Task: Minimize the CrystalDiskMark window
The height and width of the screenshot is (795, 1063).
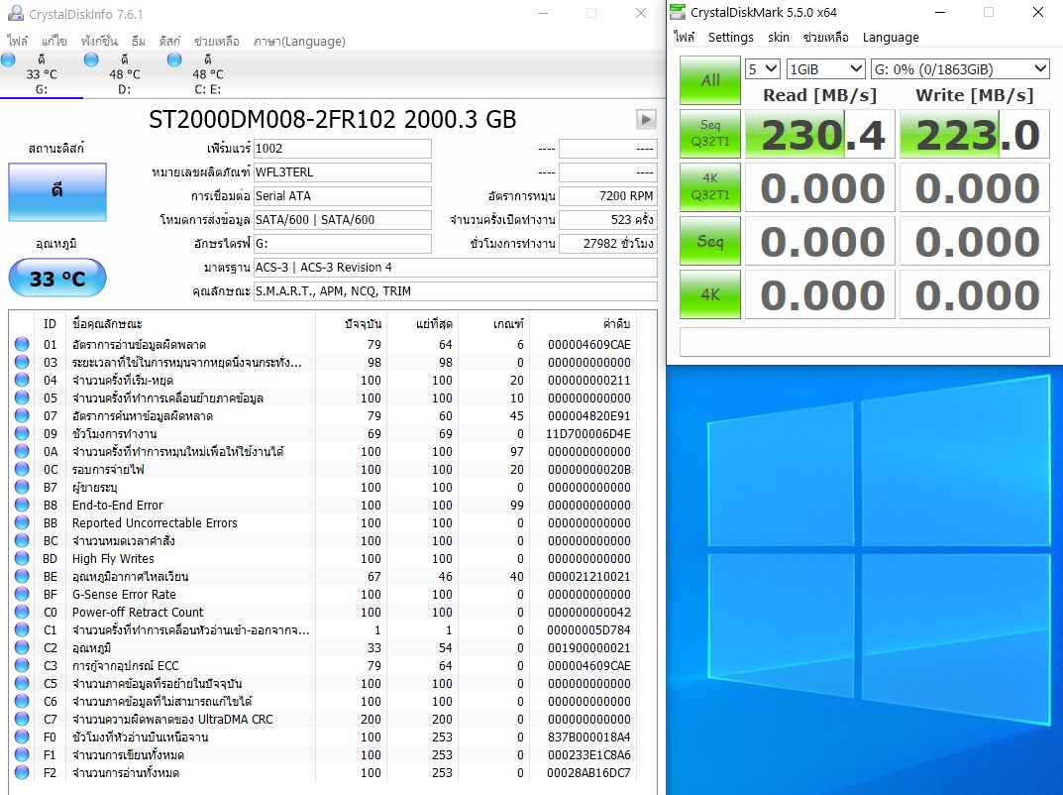Action: click(x=939, y=12)
